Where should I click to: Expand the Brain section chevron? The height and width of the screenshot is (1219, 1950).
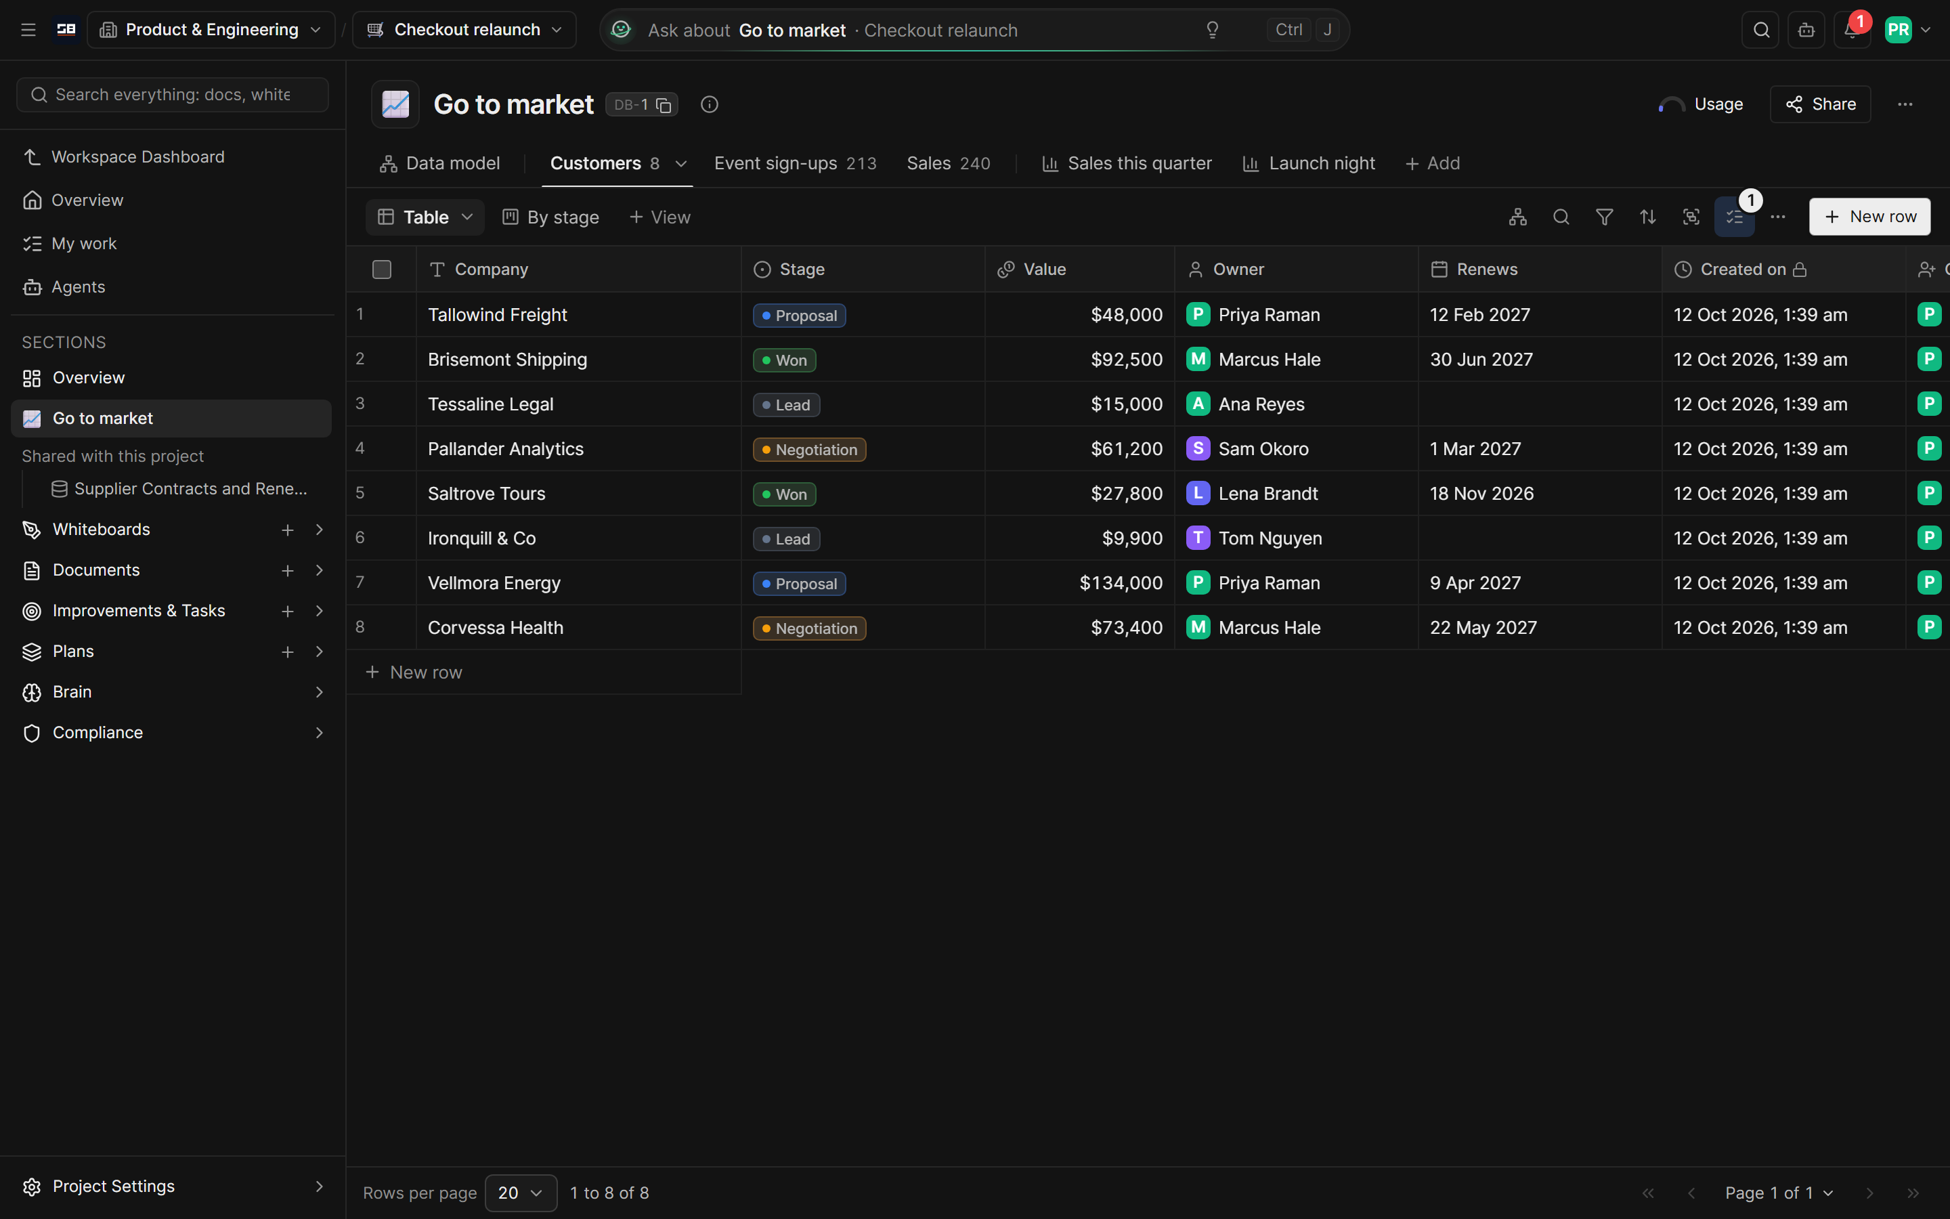[319, 691]
